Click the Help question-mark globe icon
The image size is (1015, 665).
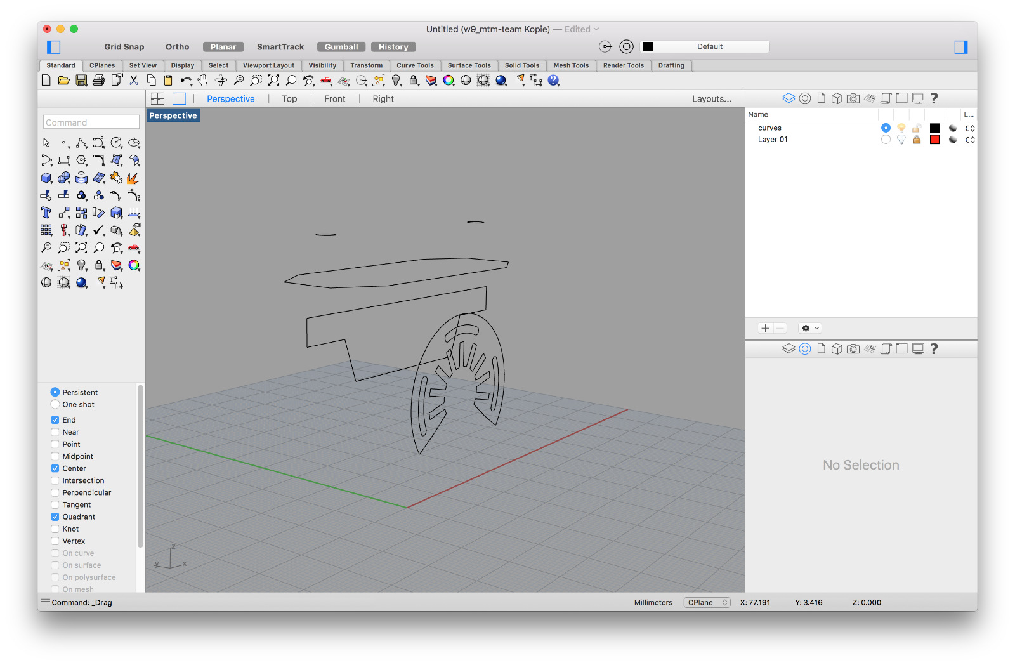554,80
